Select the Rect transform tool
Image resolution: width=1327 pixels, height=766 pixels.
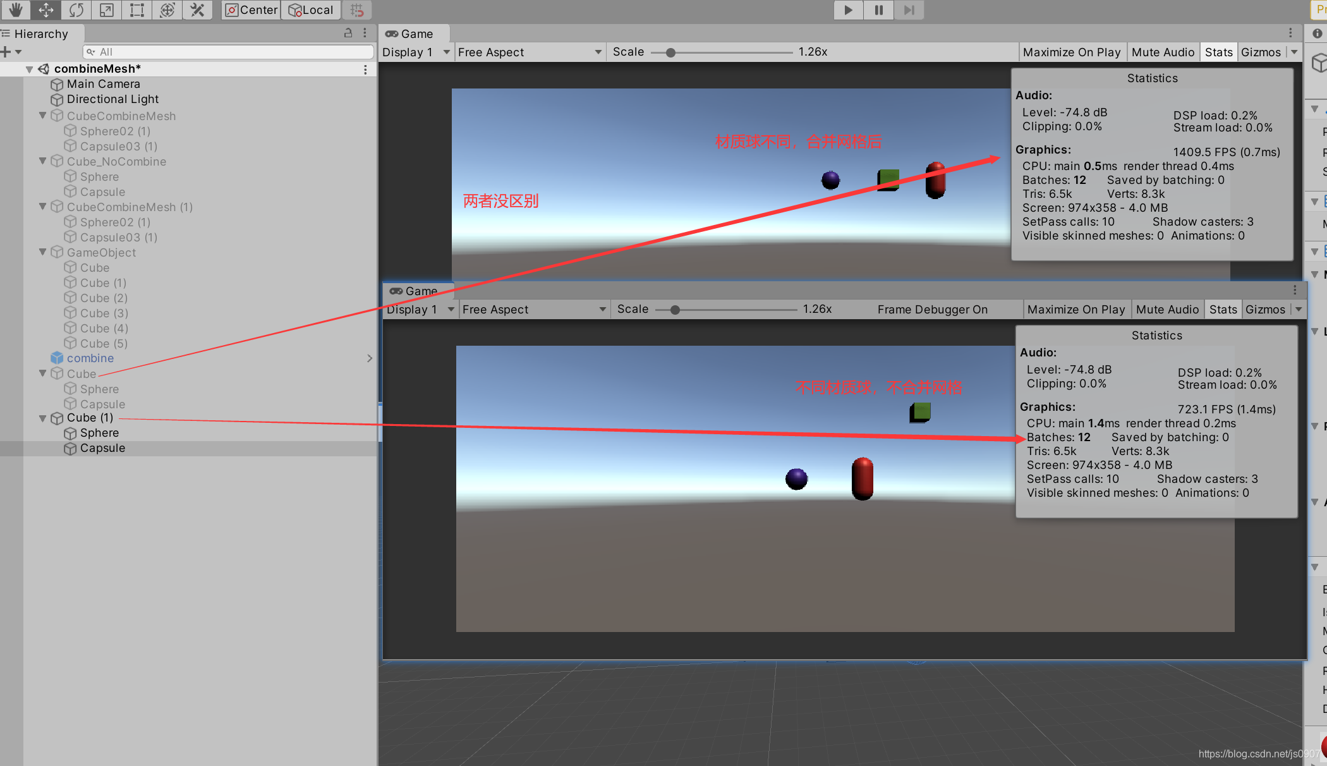136,9
